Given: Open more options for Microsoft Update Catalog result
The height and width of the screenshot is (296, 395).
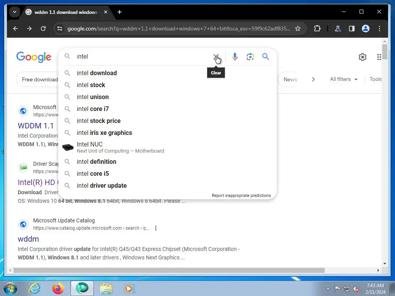Looking at the screenshot, I should [x=156, y=228].
